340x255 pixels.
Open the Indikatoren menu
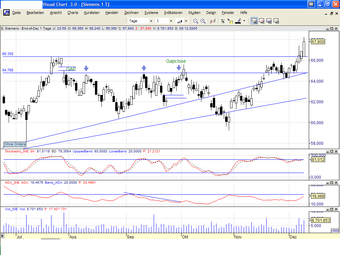coord(173,13)
